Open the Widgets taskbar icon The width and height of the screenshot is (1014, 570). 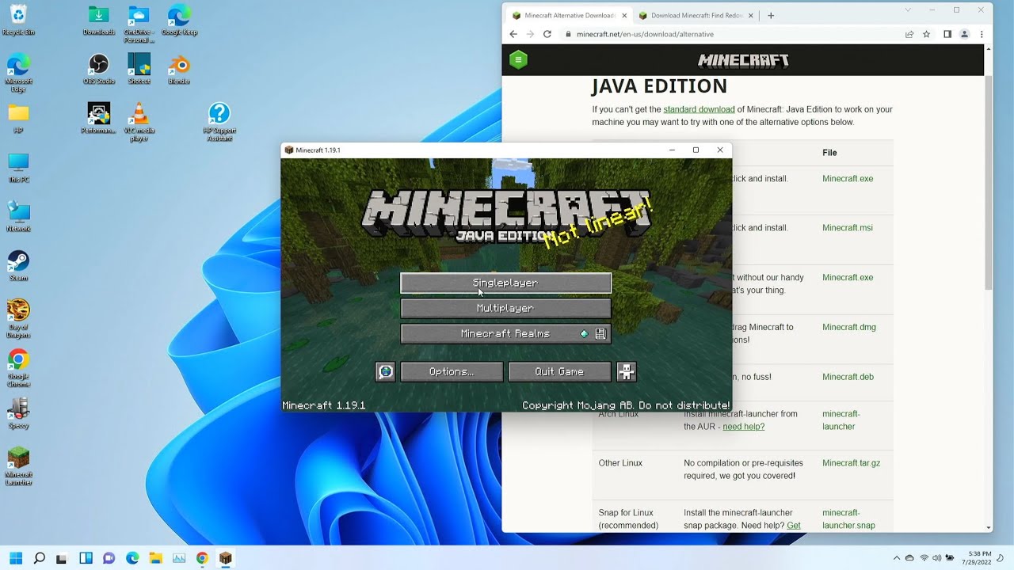pyautogui.click(x=86, y=558)
